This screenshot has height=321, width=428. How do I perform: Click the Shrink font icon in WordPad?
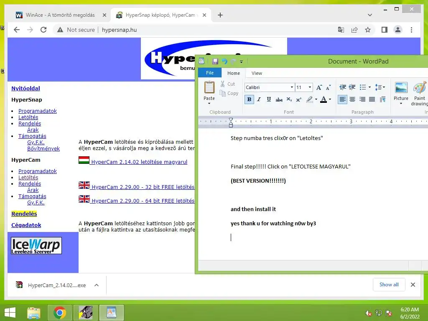[x=329, y=87]
